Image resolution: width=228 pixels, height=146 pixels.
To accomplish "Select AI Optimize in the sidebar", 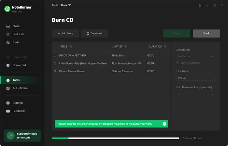I will pos(20,88).
